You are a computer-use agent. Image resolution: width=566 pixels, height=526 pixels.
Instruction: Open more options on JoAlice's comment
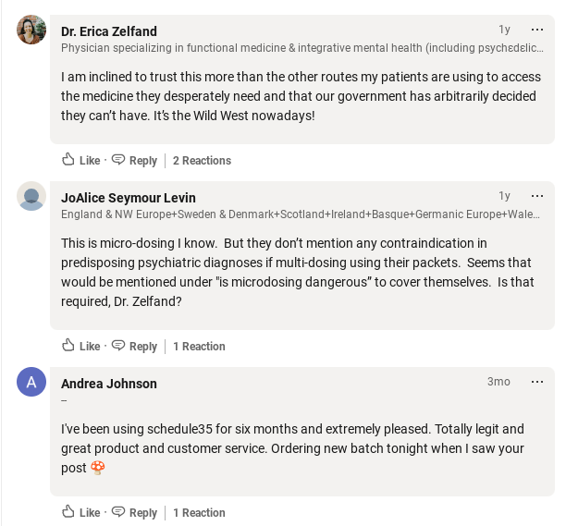pos(537,196)
